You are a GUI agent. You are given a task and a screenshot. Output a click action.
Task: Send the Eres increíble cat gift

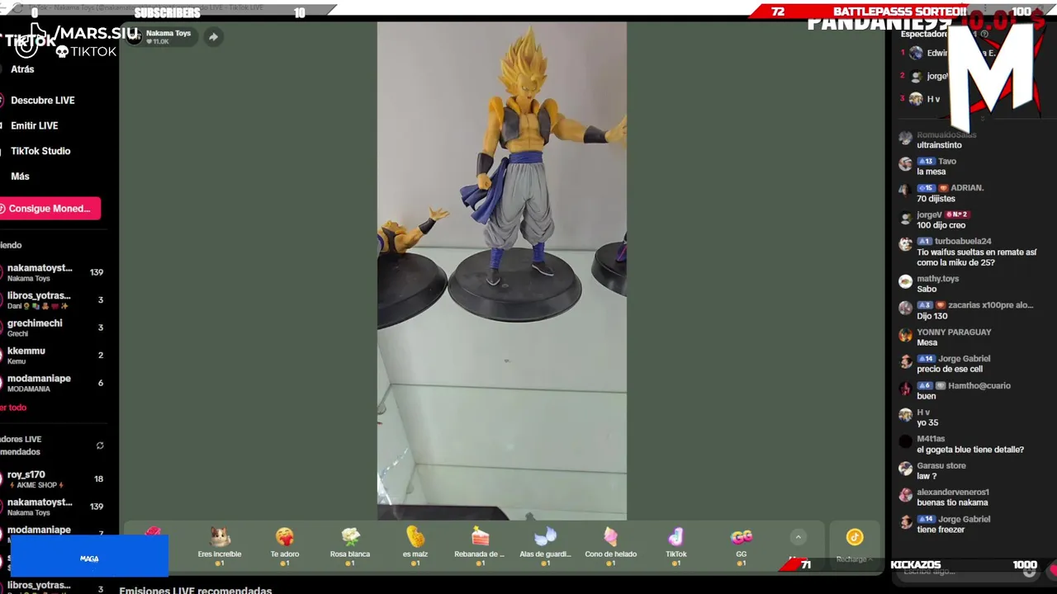click(x=220, y=545)
